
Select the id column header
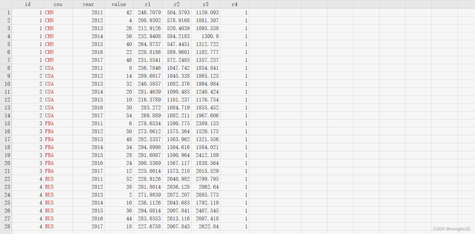coord(28,4)
